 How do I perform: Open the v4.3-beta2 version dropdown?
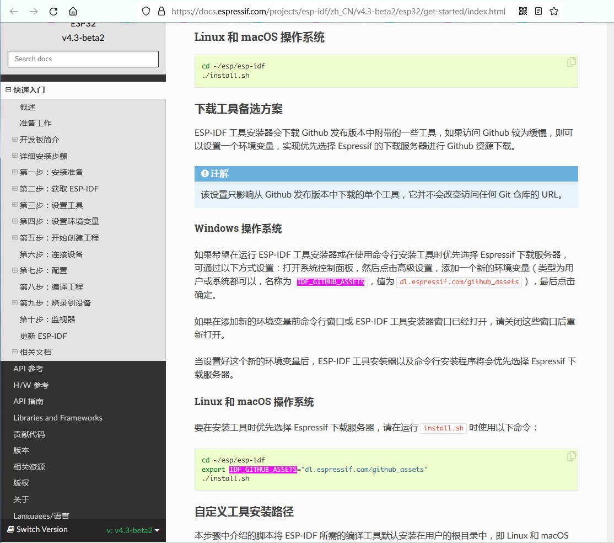(133, 530)
